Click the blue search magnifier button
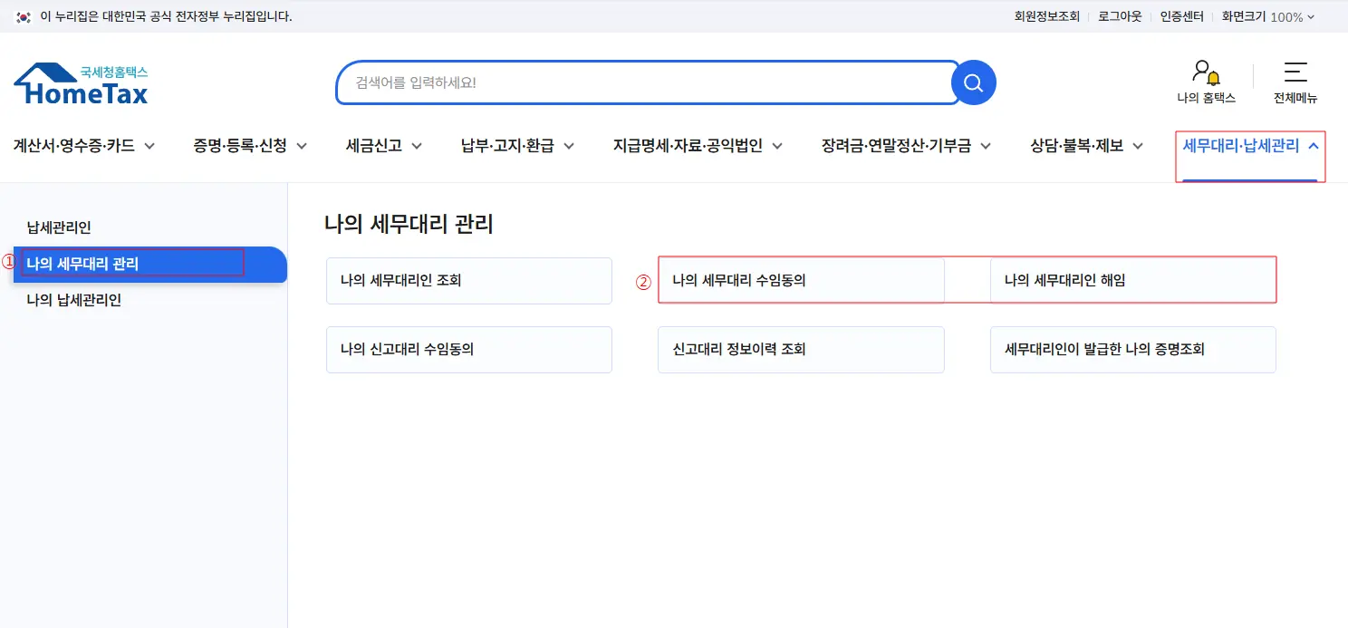This screenshot has height=628, width=1348. (973, 83)
